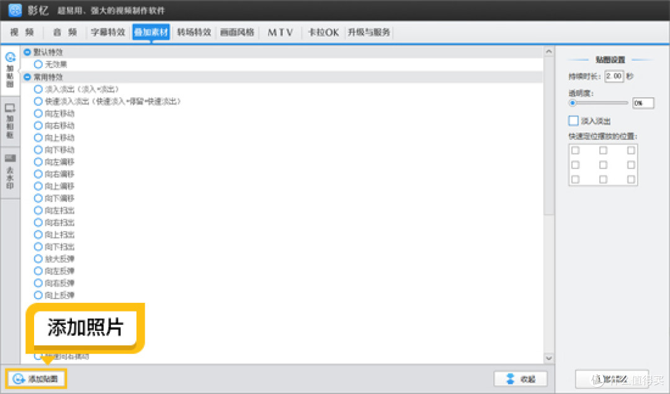This screenshot has height=394, width=670.
Task: Click the effects list scroll-up arrow
Action: 548,51
